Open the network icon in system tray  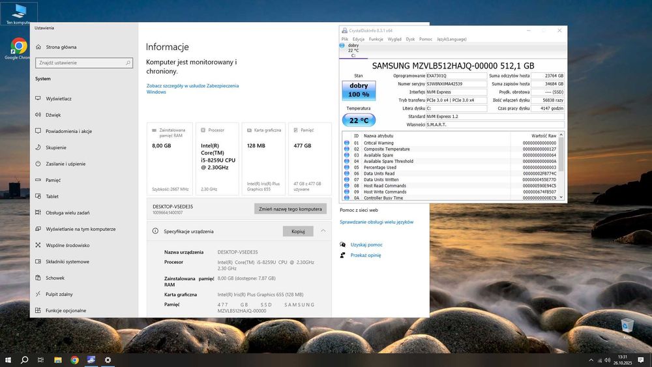pos(600,360)
